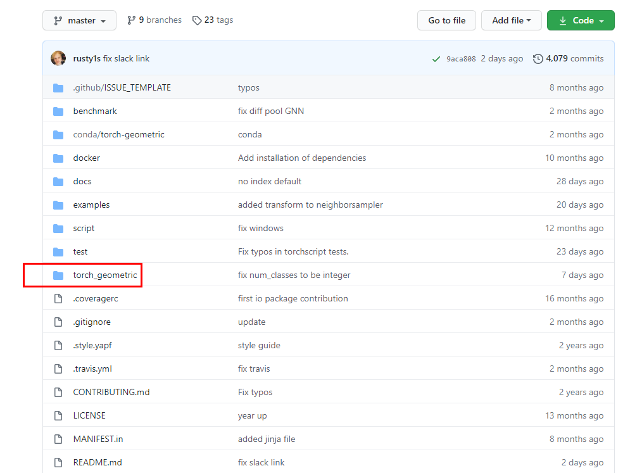Open 'added jinja file' commit message

(267, 439)
